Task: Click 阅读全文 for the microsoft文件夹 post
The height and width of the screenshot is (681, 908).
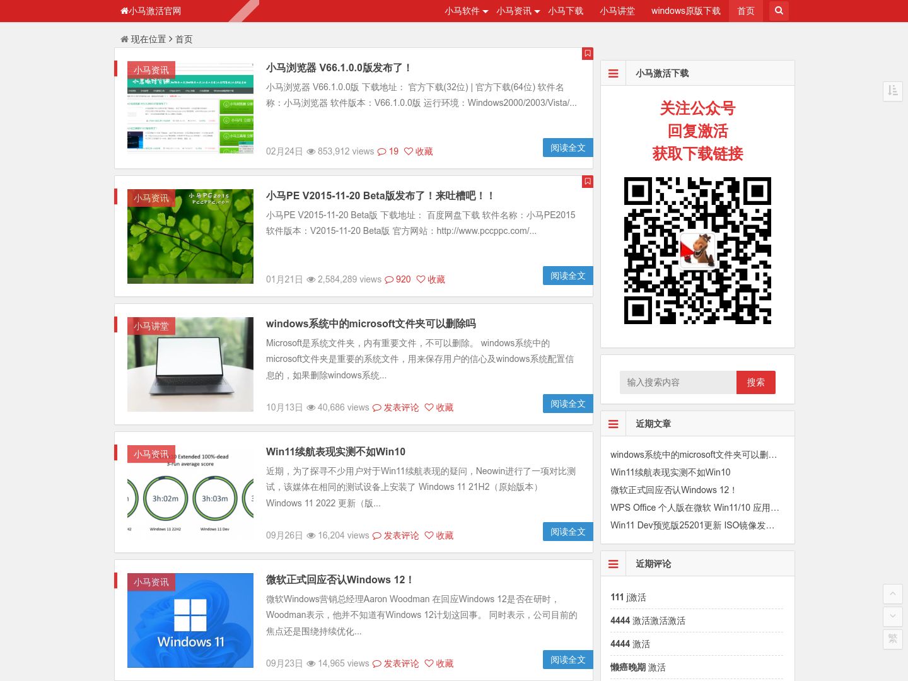Action: (x=568, y=404)
